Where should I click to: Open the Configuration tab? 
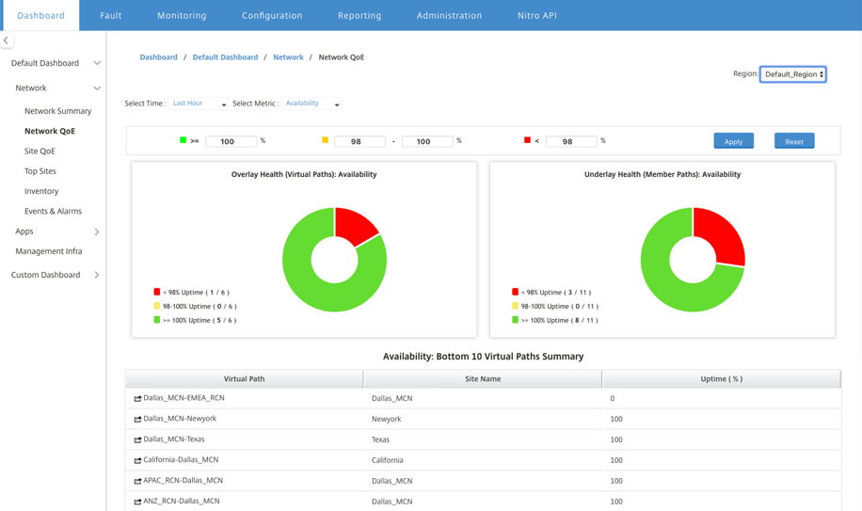coord(272,15)
